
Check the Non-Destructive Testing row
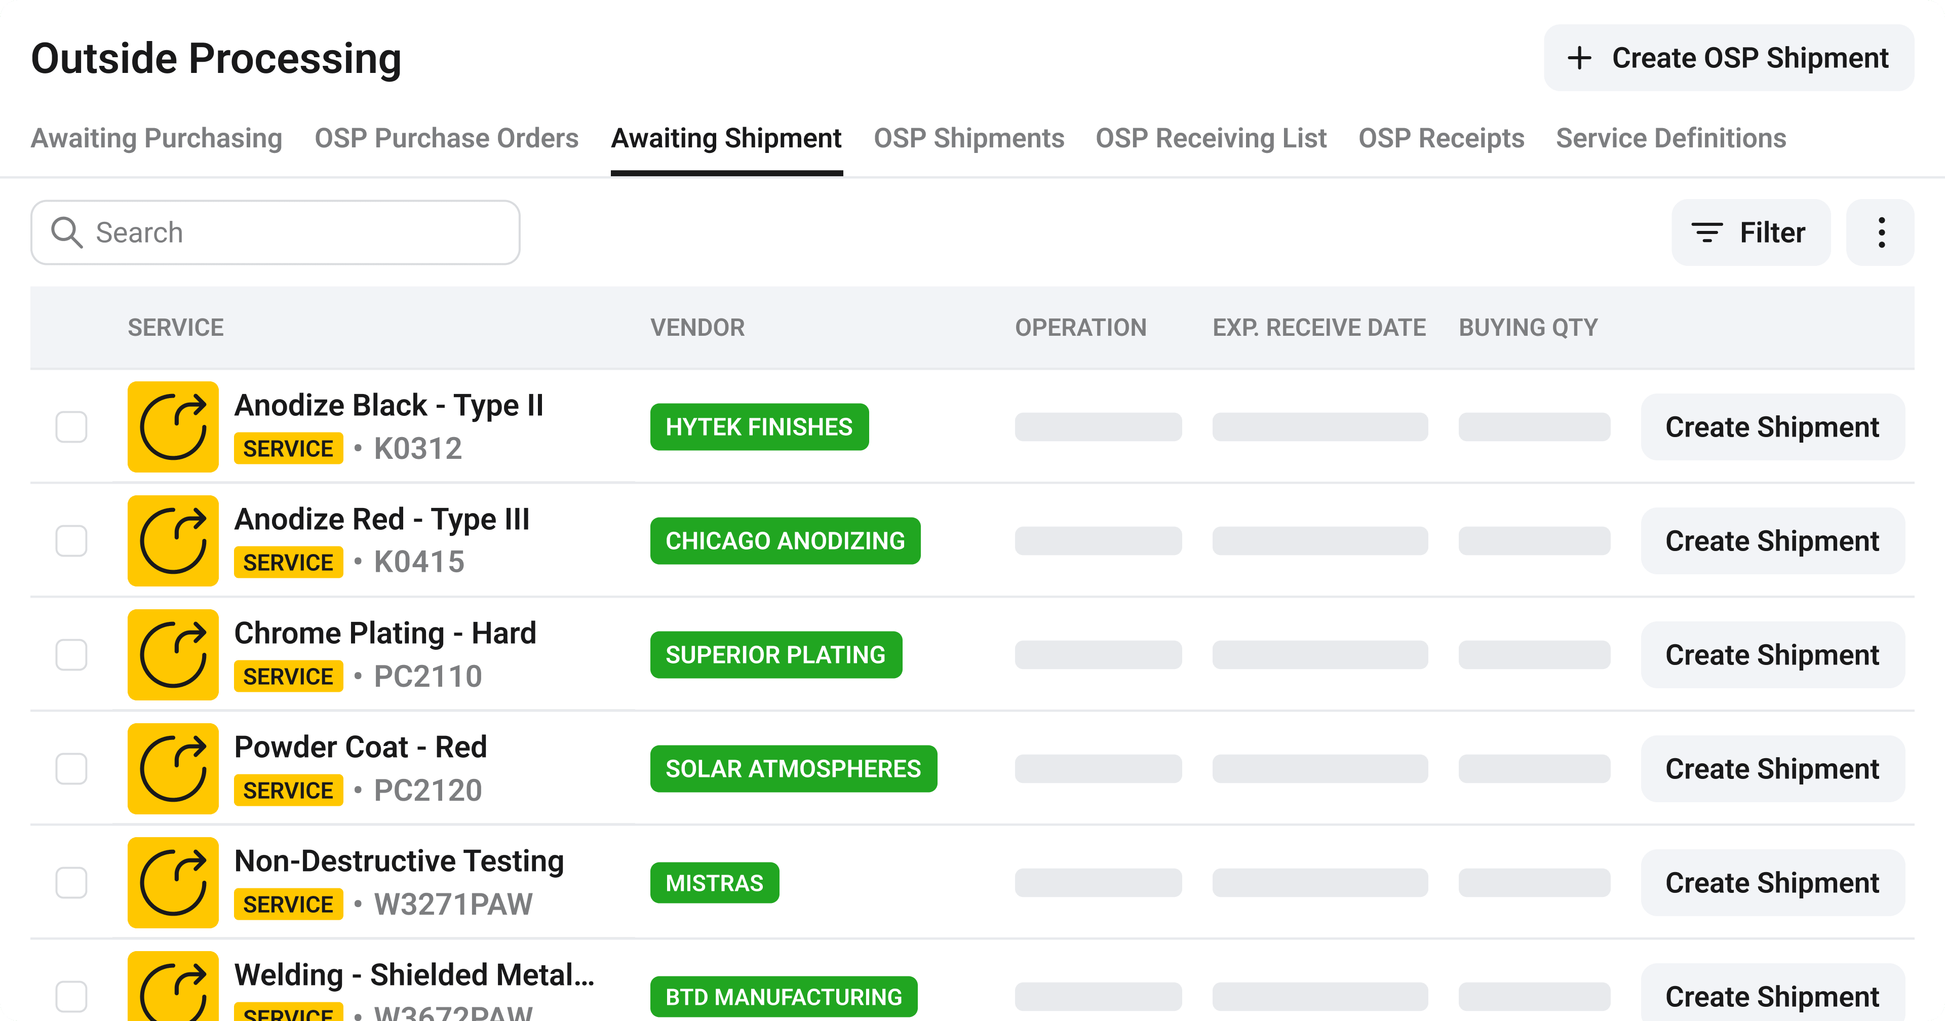(72, 882)
